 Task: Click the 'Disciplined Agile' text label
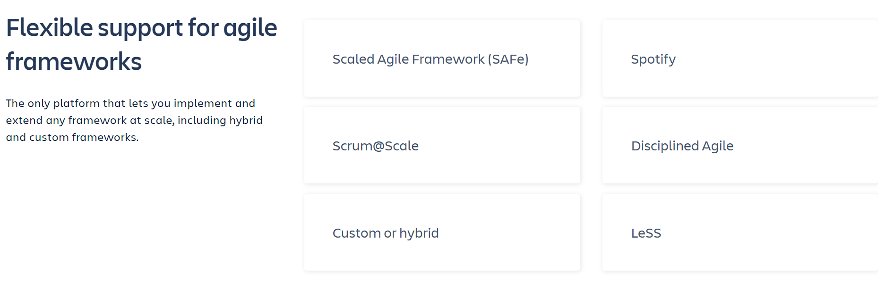[x=682, y=146]
